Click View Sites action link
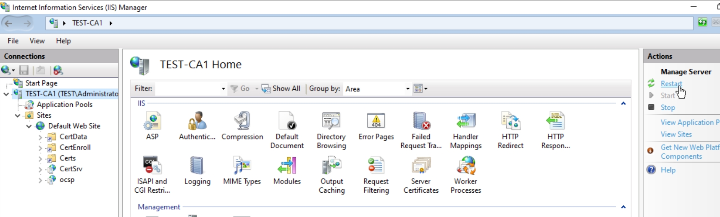The image size is (720, 217). pyautogui.click(x=676, y=134)
